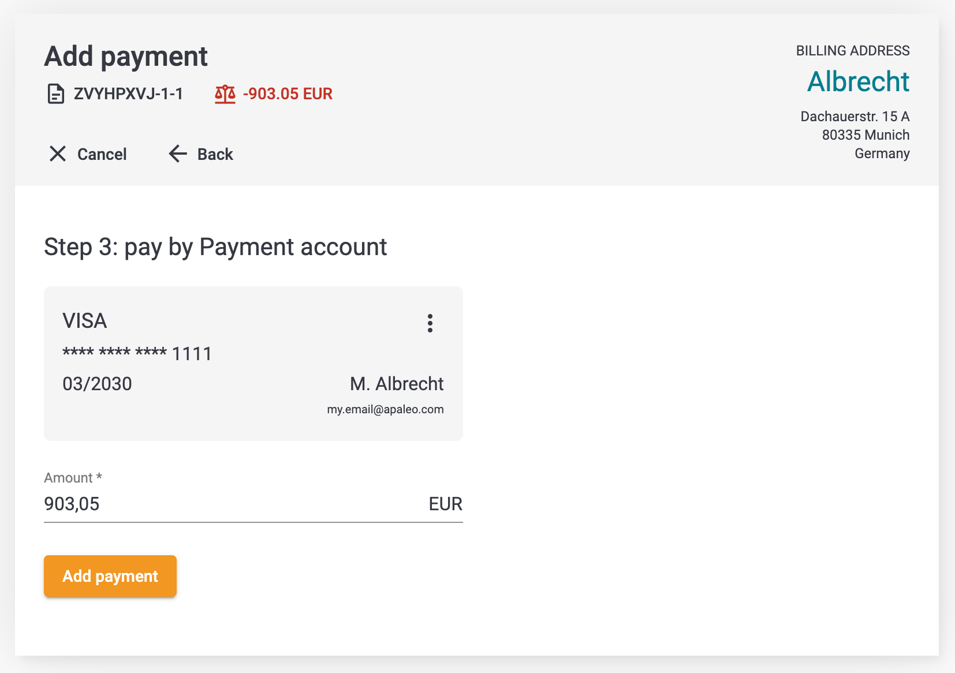Click the Cancel label
Viewport: 955px width, 673px height.
(x=102, y=154)
